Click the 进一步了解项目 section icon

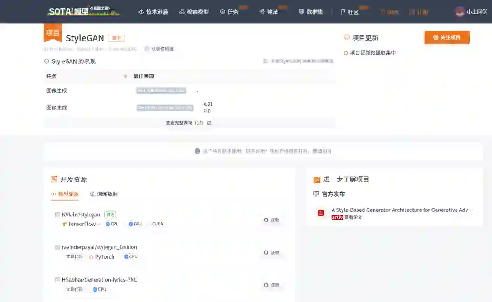pos(317,179)
